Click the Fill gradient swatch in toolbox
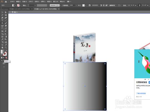 pyautogui.click(x=3, y=52)
